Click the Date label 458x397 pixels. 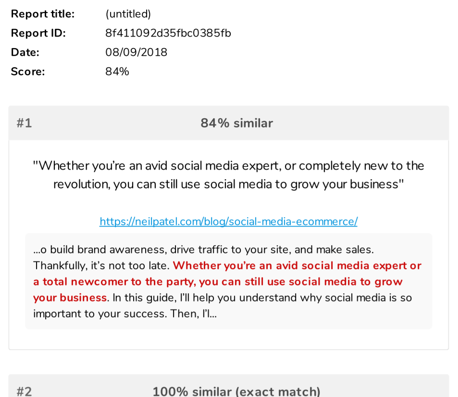coord(25,52)
